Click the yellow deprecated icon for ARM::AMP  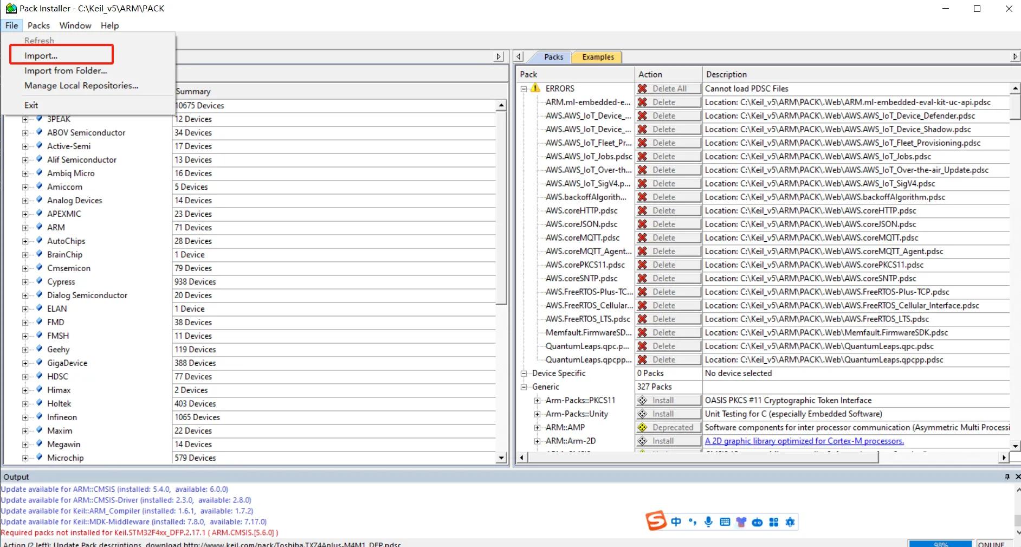pos(642,428)
